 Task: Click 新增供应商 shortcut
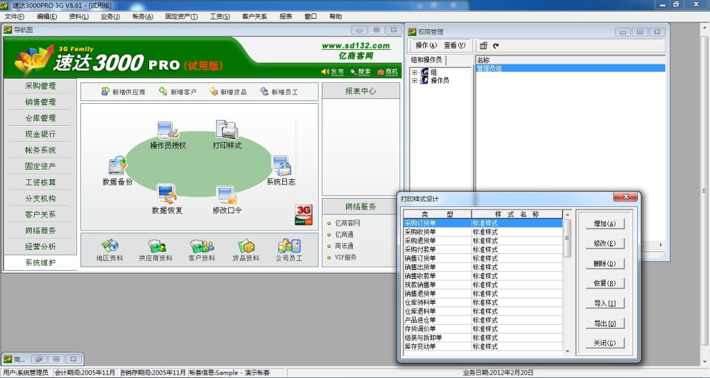point(123,92)
